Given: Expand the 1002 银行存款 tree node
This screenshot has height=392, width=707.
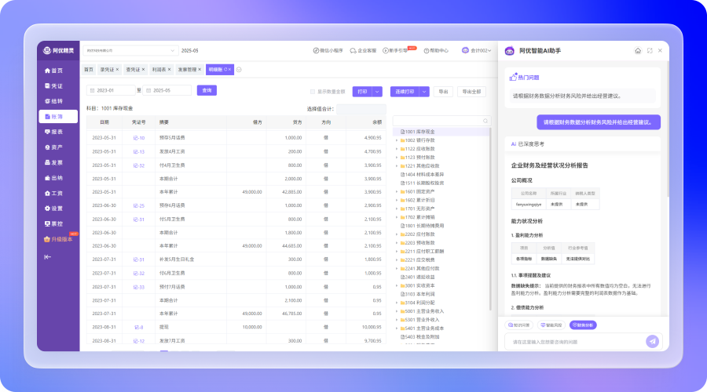Looking at the screenshot, I should click(397, 140).
